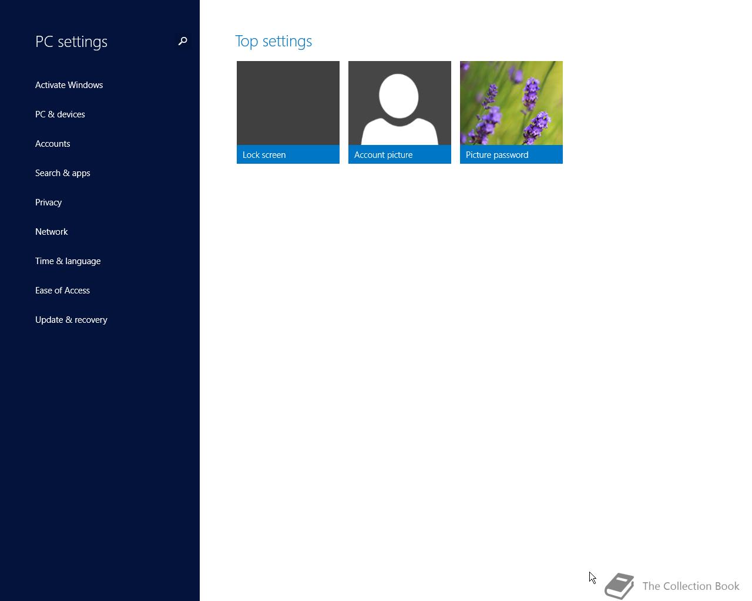The image size is (752, 601).
Task: Click the Top settings heading
Action: [x=273, y=41]
